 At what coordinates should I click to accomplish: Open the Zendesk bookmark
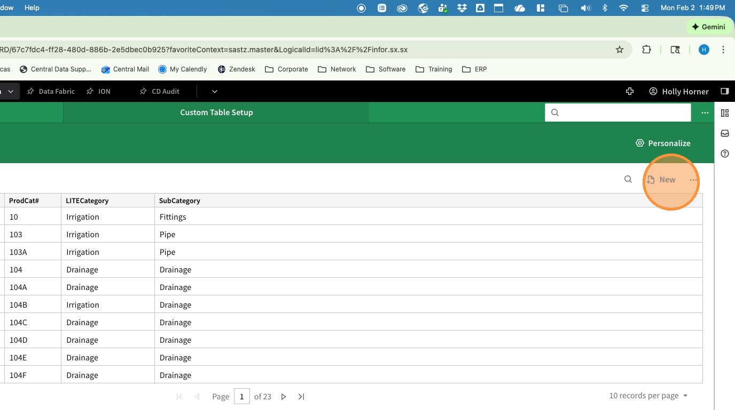coord(236,69)
